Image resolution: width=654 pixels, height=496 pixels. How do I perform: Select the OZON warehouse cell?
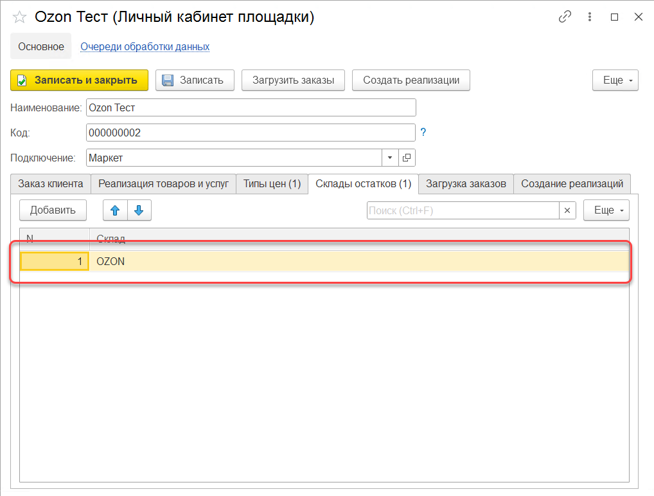pyautogui.click(x=359, y=261)
